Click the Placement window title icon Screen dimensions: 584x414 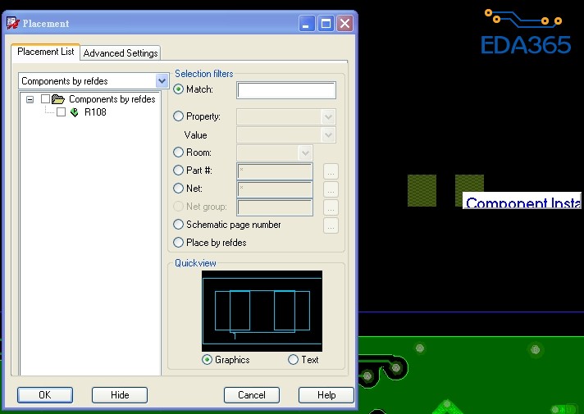(13, 23)
